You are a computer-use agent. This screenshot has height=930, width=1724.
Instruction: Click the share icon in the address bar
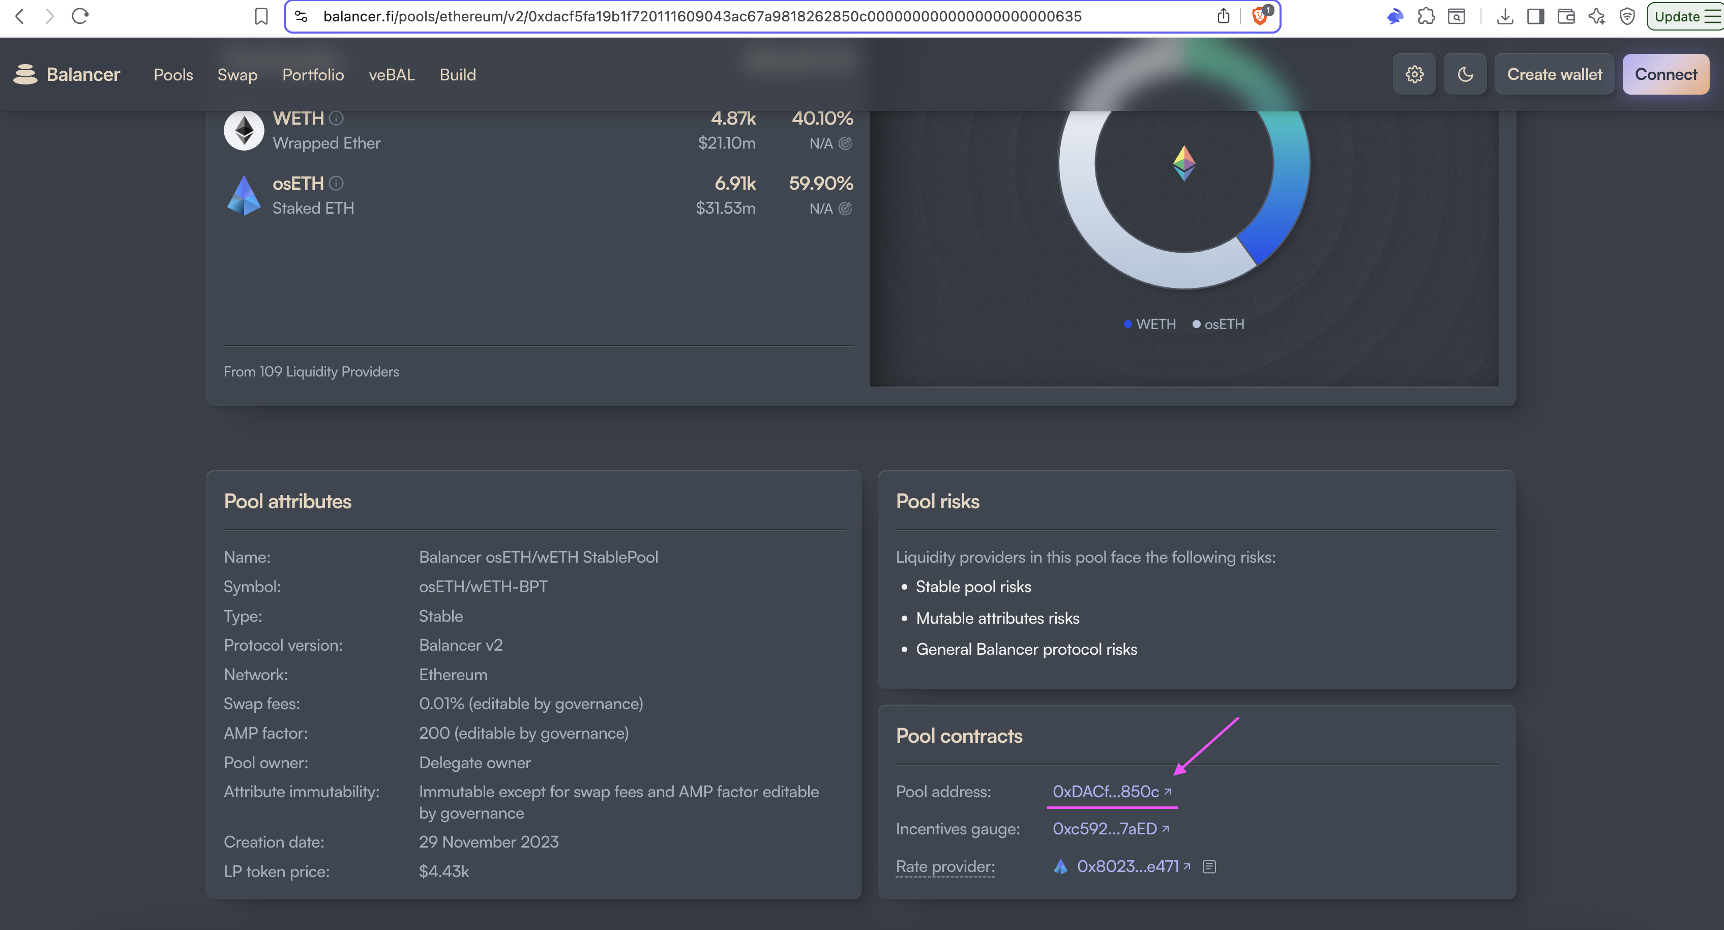(1224, 16)
